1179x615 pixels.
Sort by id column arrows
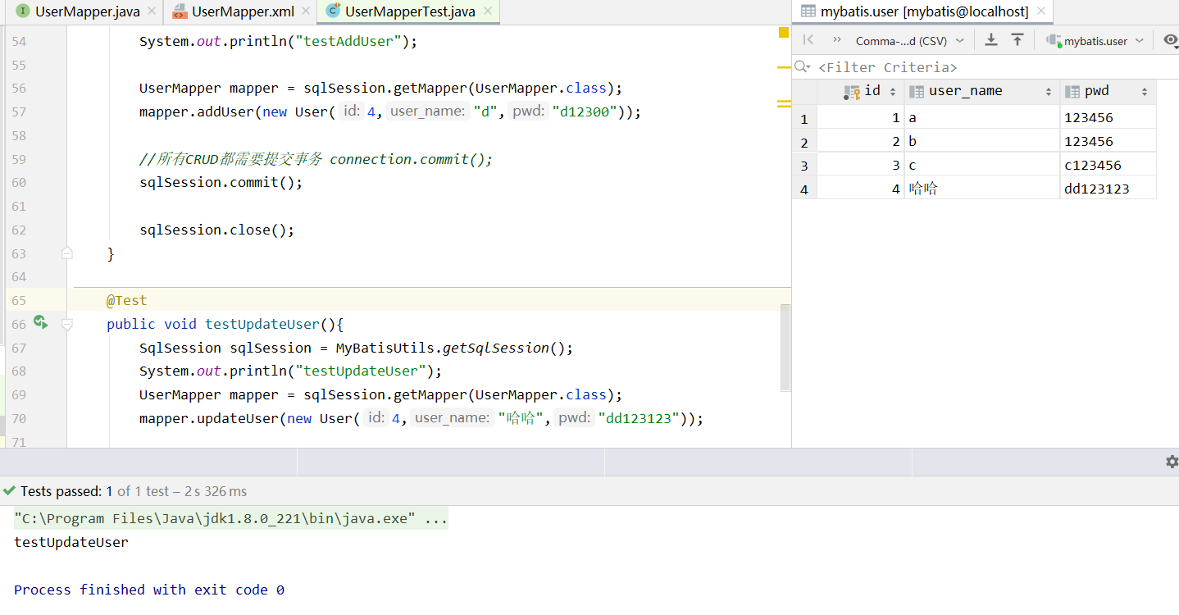[893, 92]
